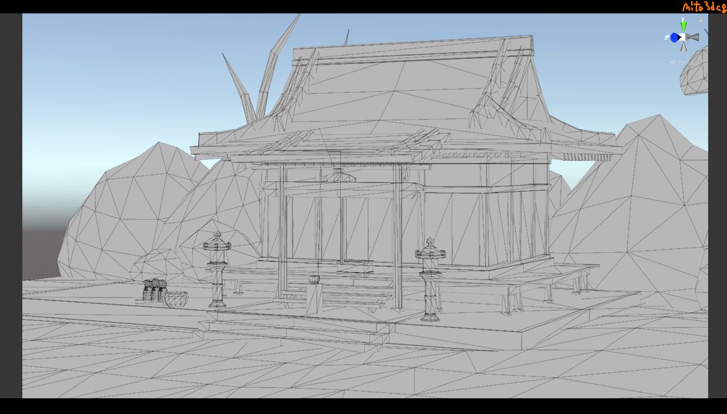Select the blue Z-axis cone of the orientation gizmo
727x414 pixels.
pyautogui.click(x=674, y=37)
